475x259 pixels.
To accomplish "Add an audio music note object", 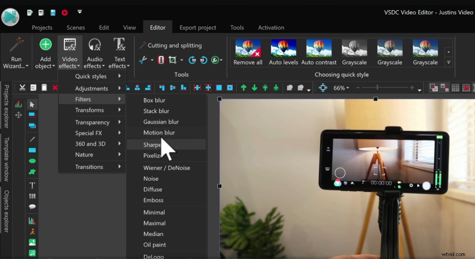I will tap(32, 253).
